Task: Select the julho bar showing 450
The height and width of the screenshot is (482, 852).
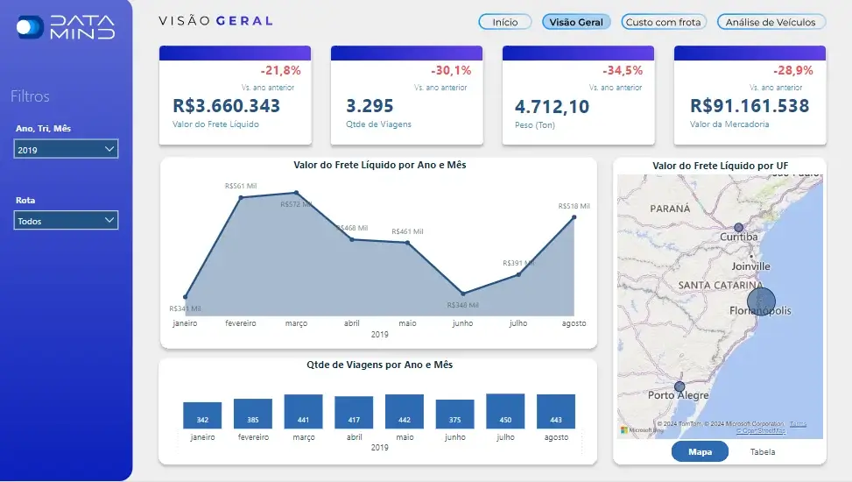Action: pyautogui.click(x=504, y=411)
